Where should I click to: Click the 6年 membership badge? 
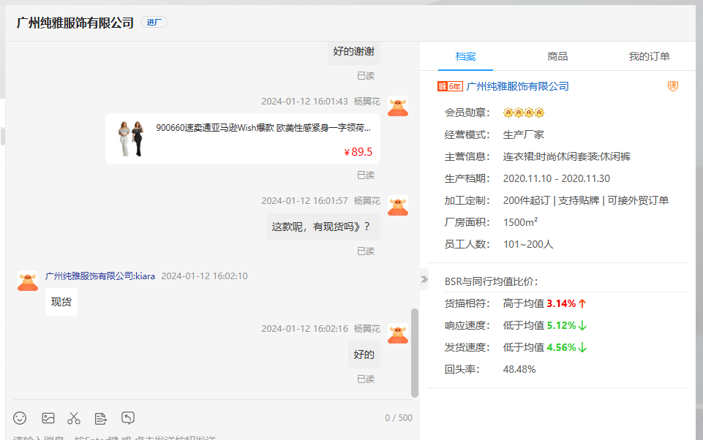tap(450, 86)
